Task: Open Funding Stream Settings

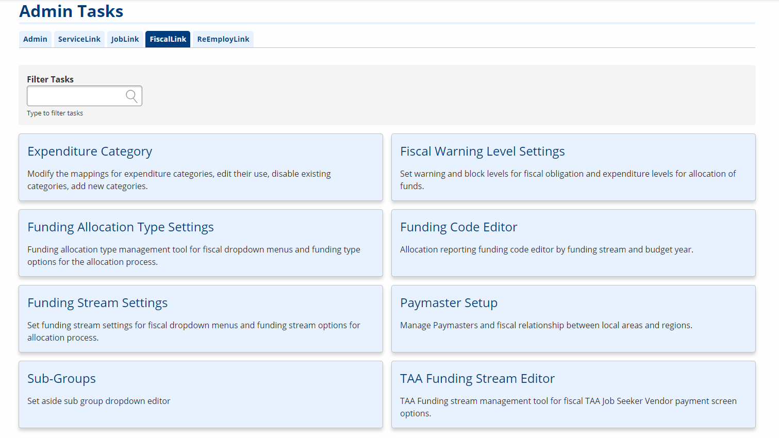Action: 201,318
